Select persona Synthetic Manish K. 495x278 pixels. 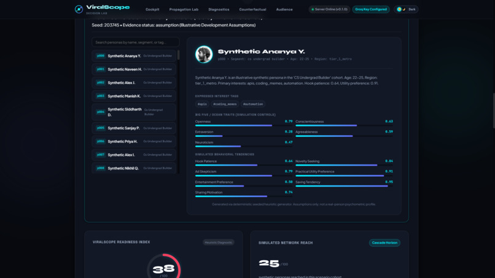134,96
